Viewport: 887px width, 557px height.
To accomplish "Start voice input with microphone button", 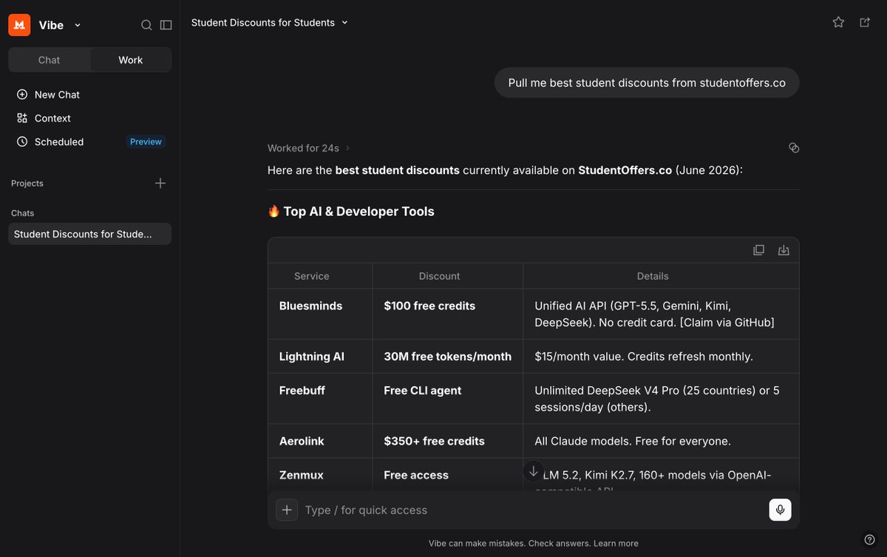I will point(780,510).
